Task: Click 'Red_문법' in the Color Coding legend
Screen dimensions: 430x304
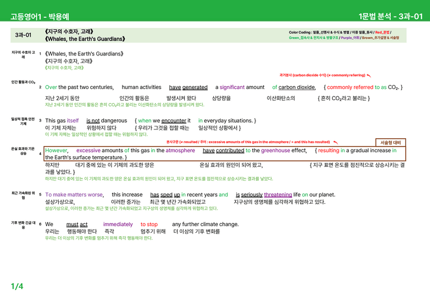Action: pos(382,32)
